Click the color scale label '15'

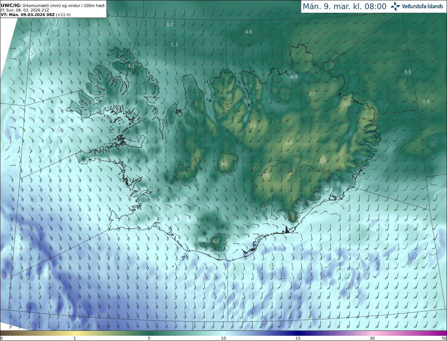pyautogui.click(x=298, y=338)
